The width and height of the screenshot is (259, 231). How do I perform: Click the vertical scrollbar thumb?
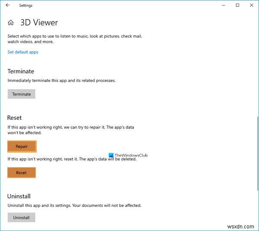[258, 153]
